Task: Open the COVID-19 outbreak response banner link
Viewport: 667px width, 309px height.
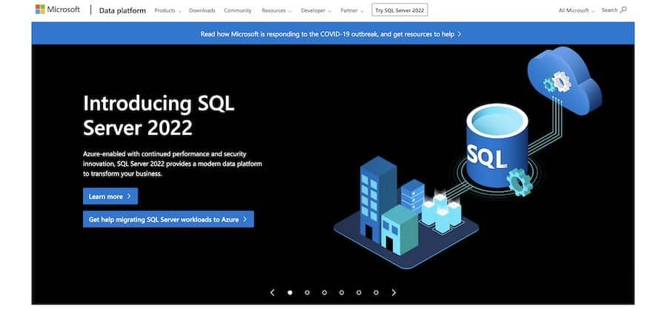Action: [x=331, y=33]
